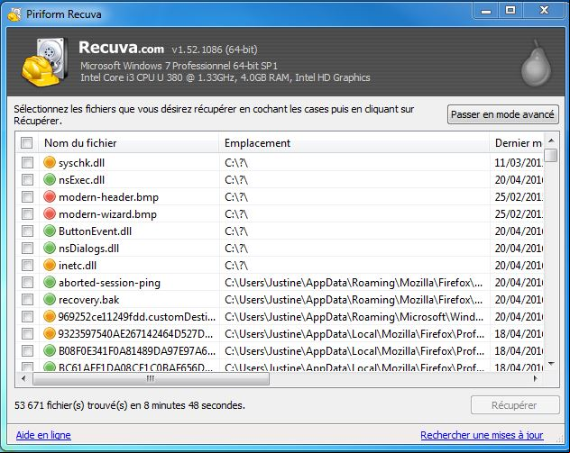Tick checkbox for B08F0E341F0A81489DA97E97A6 file

tap(27, 350)
